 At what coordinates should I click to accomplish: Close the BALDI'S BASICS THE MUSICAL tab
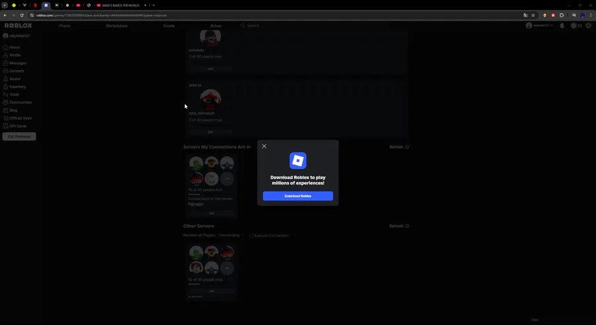(x=145, y=5)
